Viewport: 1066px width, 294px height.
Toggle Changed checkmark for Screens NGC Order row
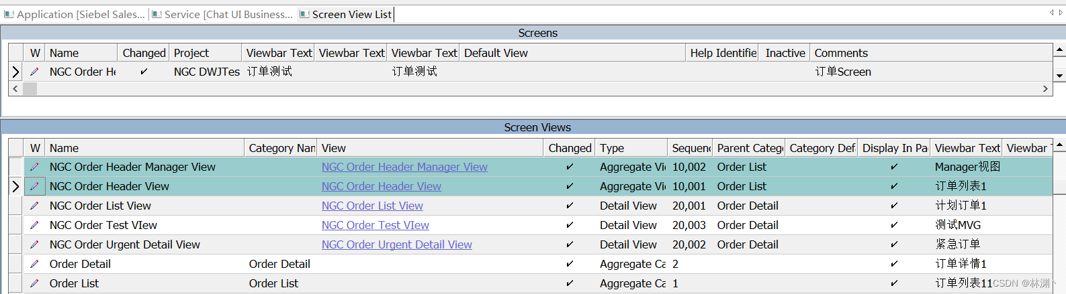tap(144, 72)
